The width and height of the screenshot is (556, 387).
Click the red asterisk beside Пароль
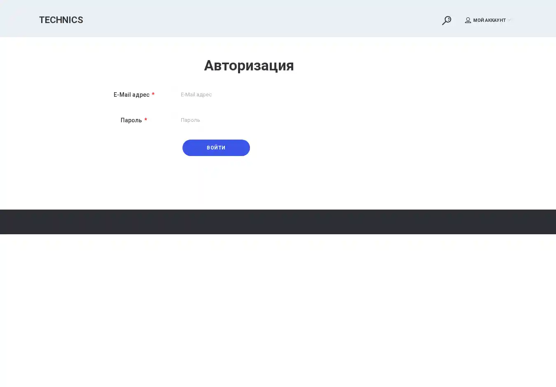[145, 120]
